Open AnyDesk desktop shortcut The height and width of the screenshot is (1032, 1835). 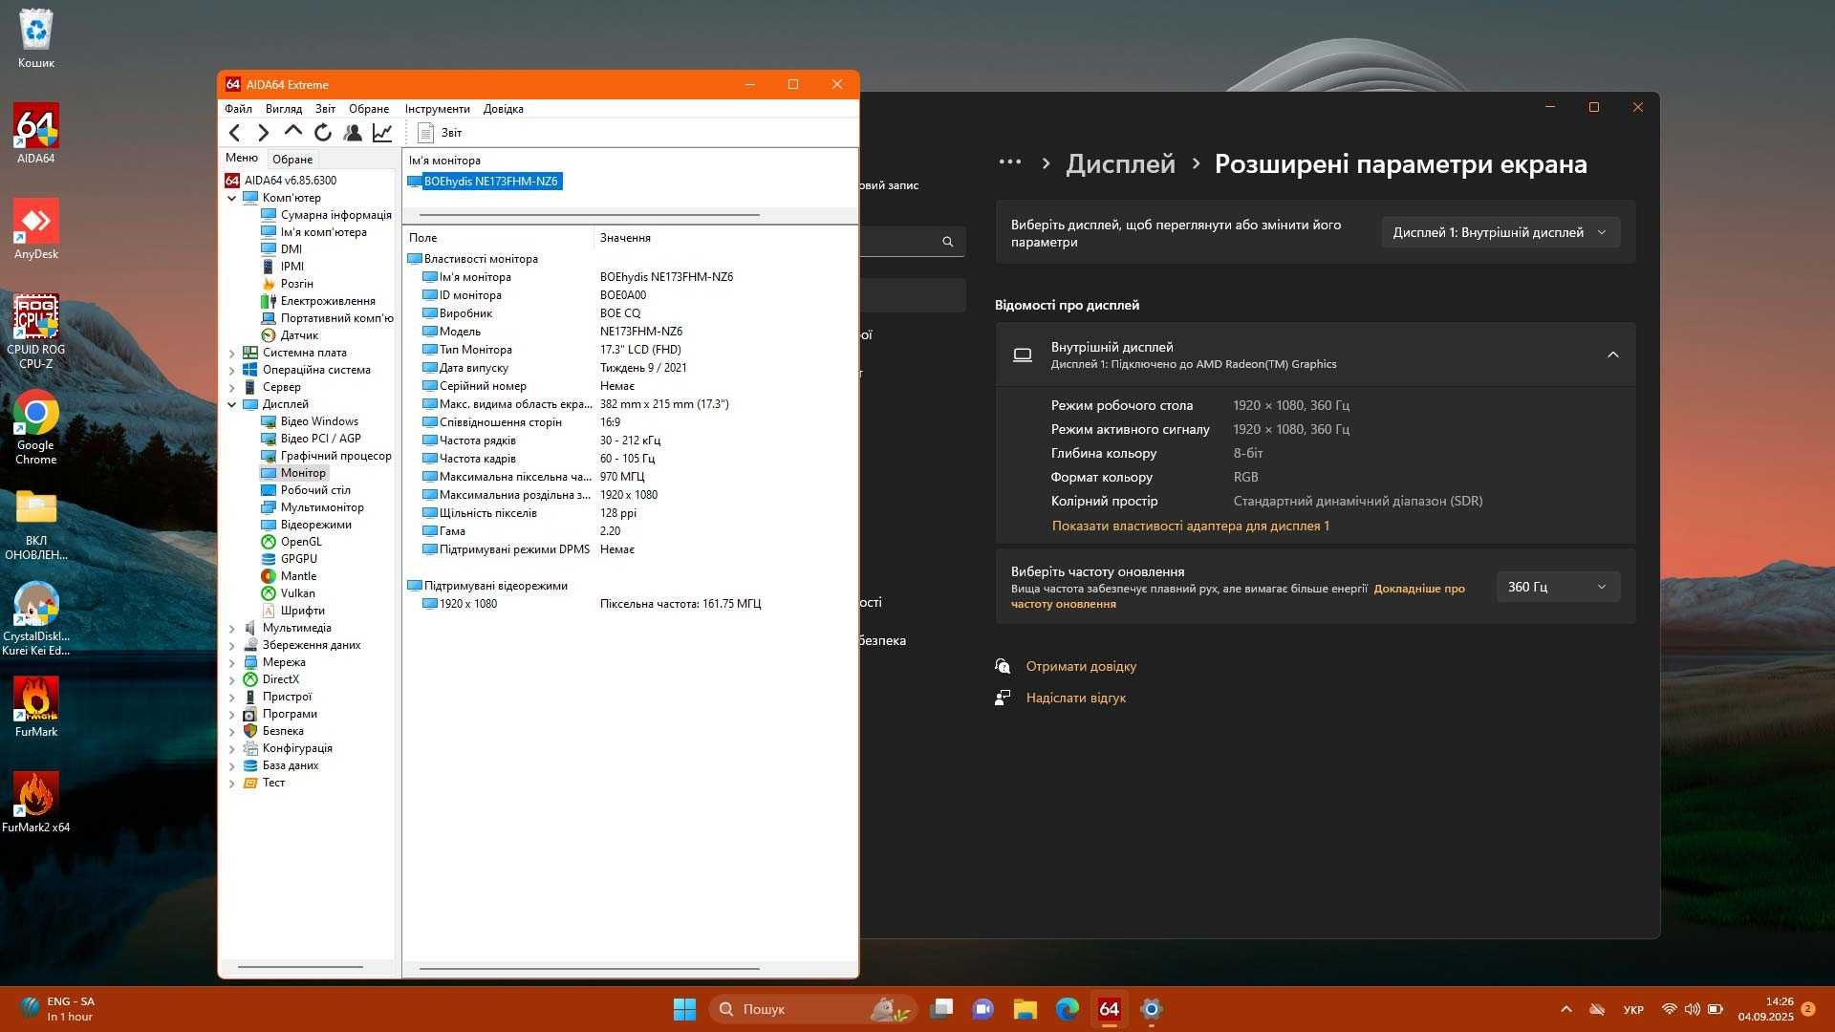click(x=36, y=228)
